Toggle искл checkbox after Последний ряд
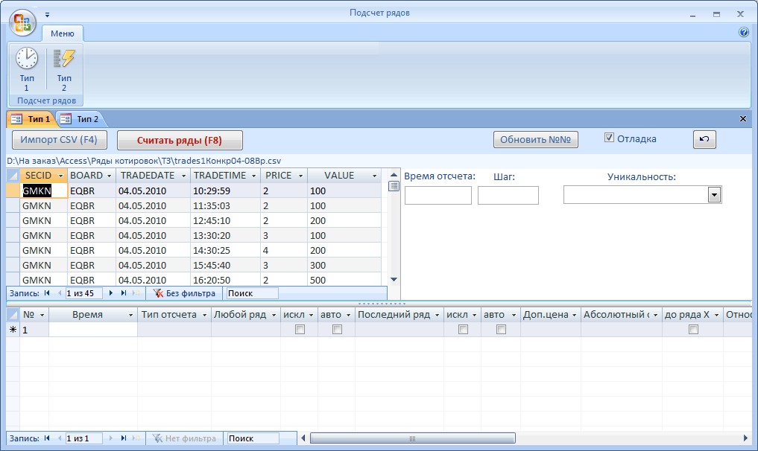Viewport: 758px width, 451px height. tap(463, 329)
